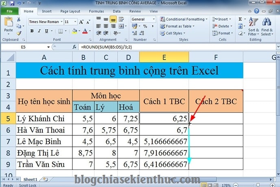
Task: Switch to the Data tab
Action: coord(117,11)
